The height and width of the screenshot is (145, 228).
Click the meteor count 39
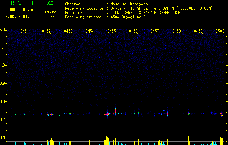tap(53, 17)
